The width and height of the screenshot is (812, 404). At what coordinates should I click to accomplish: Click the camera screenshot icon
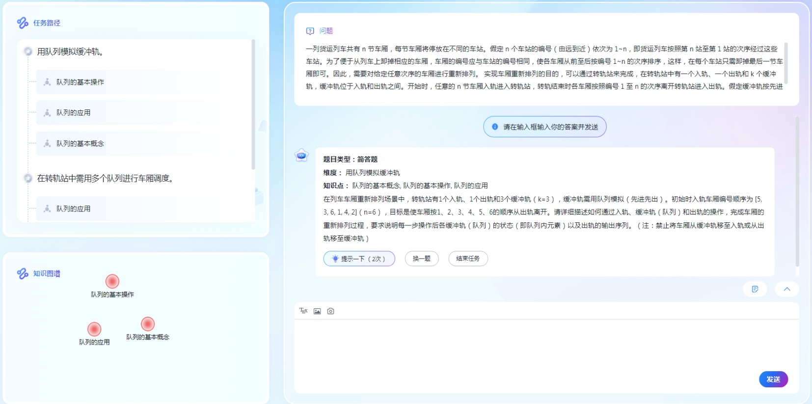point(331,311)
